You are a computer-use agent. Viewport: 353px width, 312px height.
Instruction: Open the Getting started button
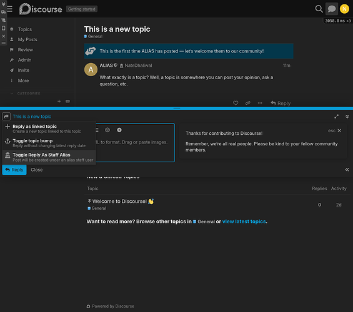[x=81, y=9]
